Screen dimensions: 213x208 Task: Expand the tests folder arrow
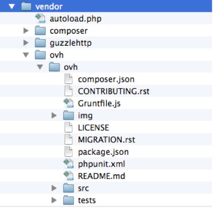(54, 200)
